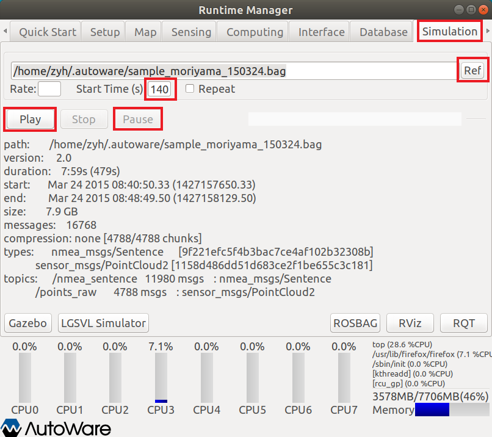The width and height of the screenshot is (492, 437).
Task: Switch to the Simulation tab
Action: (449, 31)
